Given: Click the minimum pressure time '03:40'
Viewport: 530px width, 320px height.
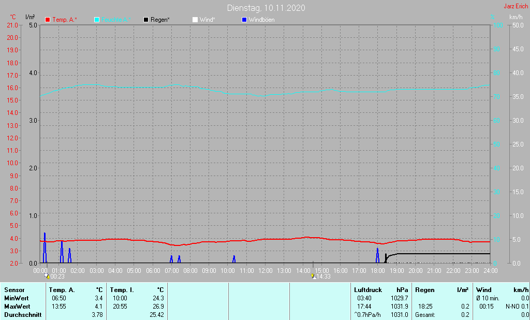Looking at the screenshot, I should 364,298.
